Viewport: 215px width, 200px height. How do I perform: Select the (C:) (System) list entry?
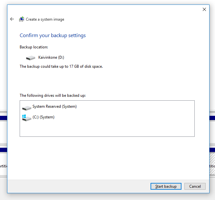coord(44,117)
